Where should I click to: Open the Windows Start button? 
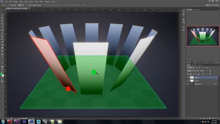(x=3, y=122)
